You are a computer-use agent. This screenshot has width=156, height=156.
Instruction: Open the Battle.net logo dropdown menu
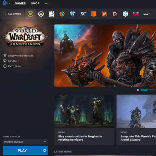click(6, 3)
